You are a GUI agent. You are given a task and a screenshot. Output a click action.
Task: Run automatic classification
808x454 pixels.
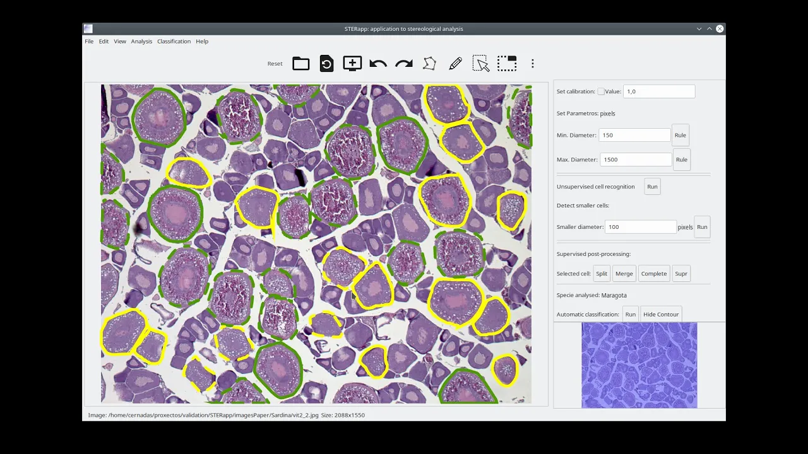(630, 314)
